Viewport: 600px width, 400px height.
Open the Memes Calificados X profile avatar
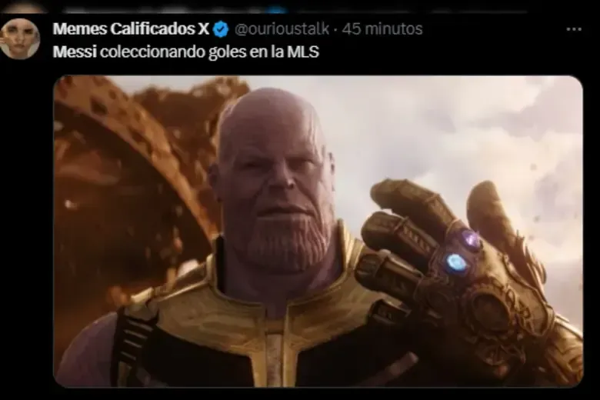[20, 38]
